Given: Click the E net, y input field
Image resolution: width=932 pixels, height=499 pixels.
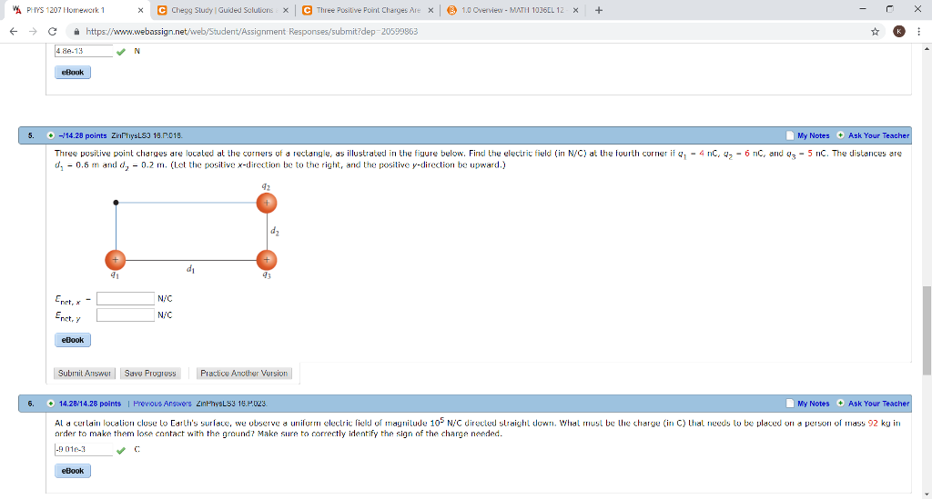Looking at the screenshot, I should coord(126,315).
